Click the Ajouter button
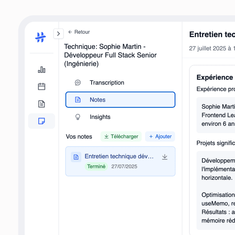Image resolution: width=235 pixels, height=235 pixels. point(160,136)
